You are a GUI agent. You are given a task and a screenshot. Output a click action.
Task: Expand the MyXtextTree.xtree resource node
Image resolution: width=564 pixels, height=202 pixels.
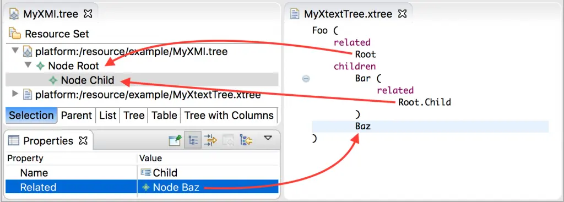15,94
